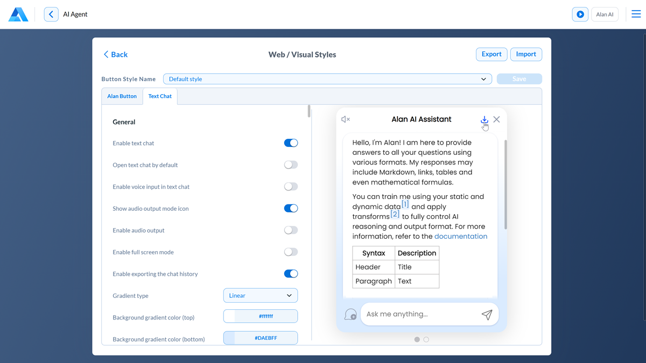Image resolution: width=646 pixels, height=363 pixels.
Task: Click the back arrow next to AI Agent
Action: tap(51, 15)
